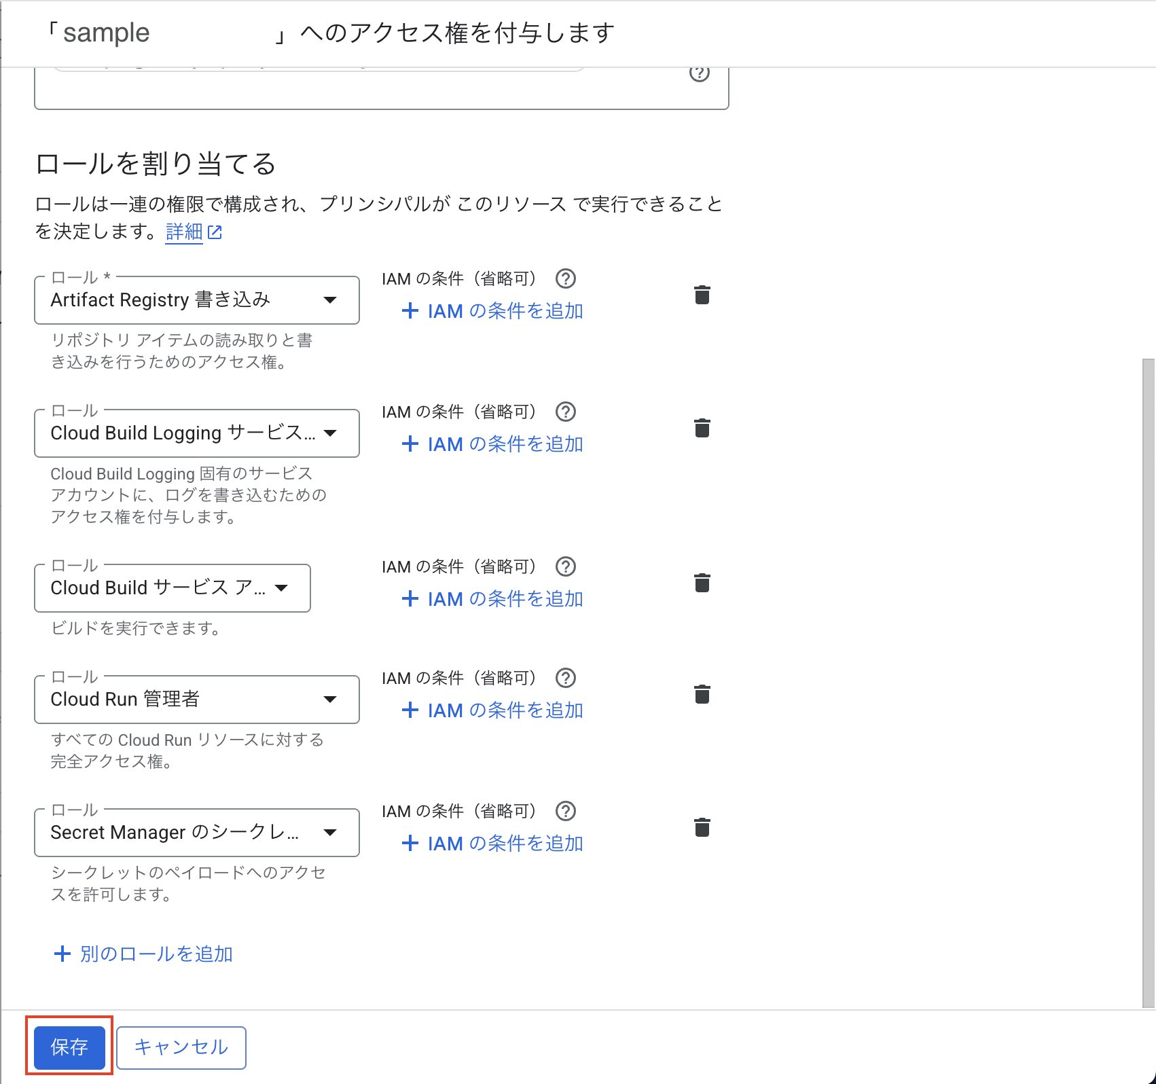1156x1084 pixels.
Task: Show IAM condition help for Cloud Run 管理者 row
Action: (565, 678)
